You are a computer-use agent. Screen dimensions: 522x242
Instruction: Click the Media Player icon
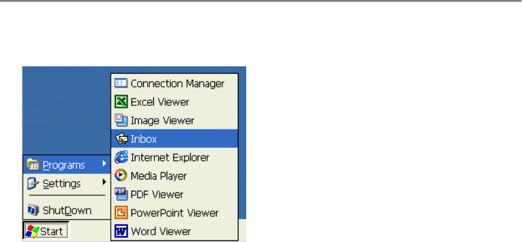121,176
